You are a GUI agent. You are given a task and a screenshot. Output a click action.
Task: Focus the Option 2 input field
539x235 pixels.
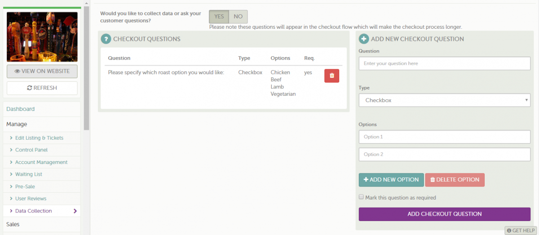point(445,154)
